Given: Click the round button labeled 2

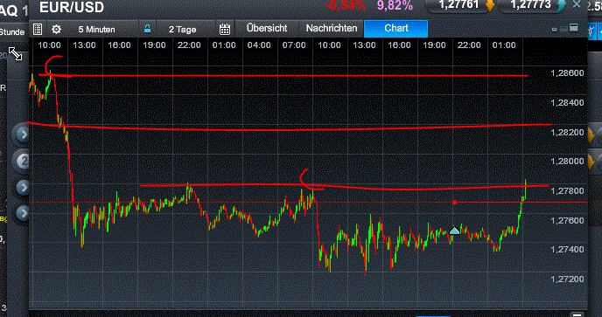Looking at the screenshot, I should 22,162.
